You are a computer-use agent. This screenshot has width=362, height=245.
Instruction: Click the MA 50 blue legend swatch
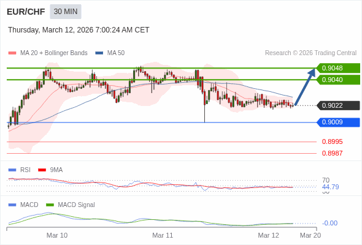[x=99, y=53]
